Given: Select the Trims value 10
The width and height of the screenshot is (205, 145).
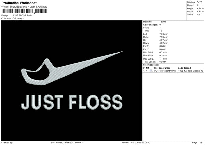Looking at the screenshot, I should [x=161, y=31].
